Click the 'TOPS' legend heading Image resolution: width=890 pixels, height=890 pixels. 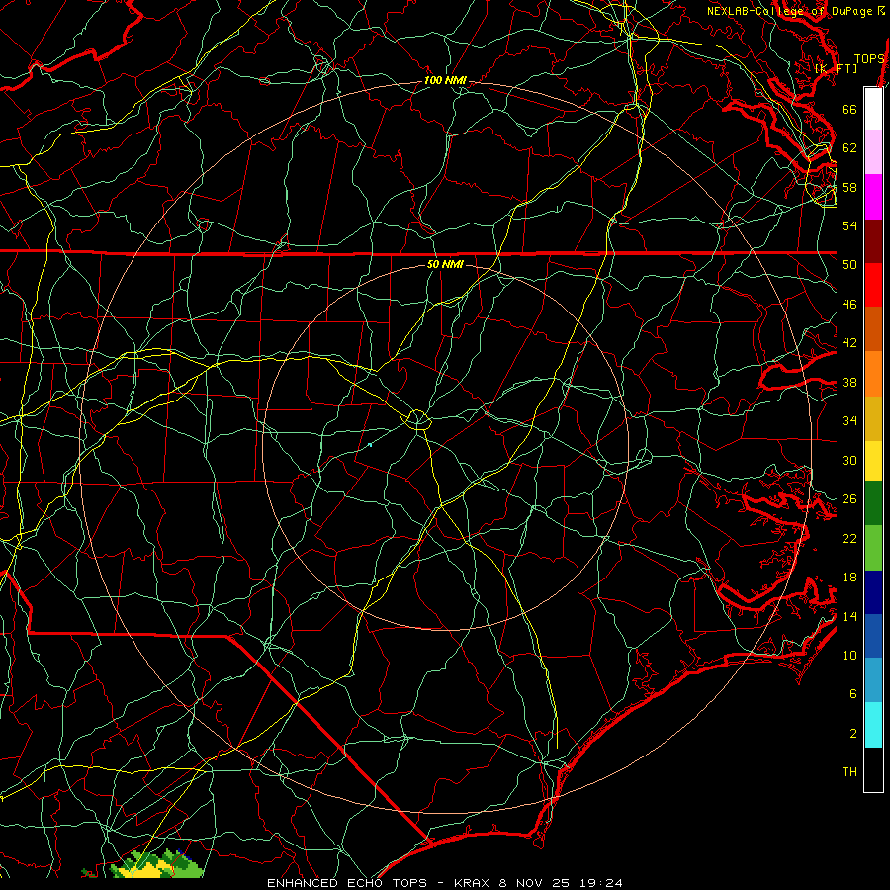(x=869, y=59)
